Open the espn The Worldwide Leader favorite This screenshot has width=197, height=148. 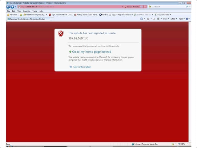tap(61, 15)
